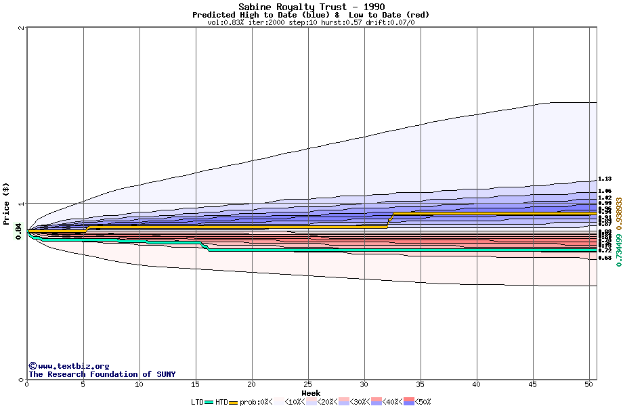623x406 pixels.
Task: Click week axis tick label '15'
Action: pyautogui.click(x=196, y=384)
